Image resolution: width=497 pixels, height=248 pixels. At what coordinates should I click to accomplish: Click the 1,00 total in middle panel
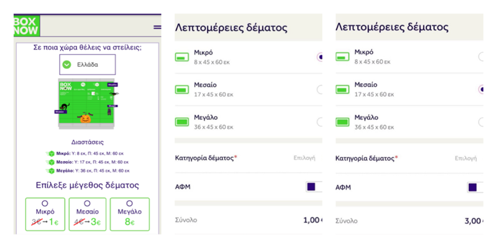click(313, 220)
